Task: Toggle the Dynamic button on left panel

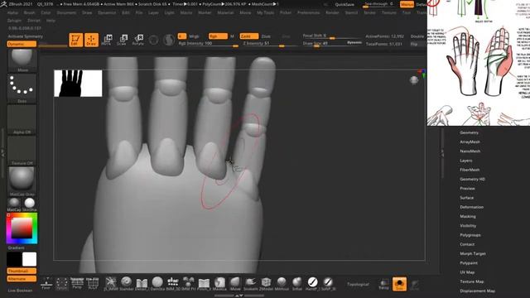Action: point(22,44)
